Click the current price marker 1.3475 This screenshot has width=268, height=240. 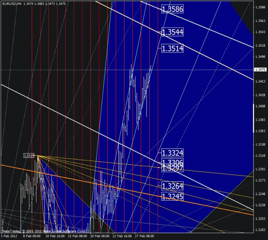click(260, 70)
